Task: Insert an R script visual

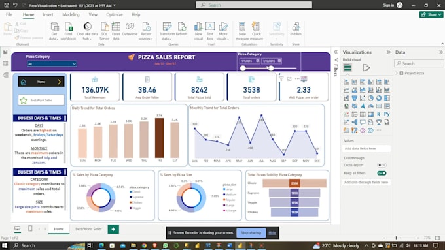Action: [x=379, y=114]
